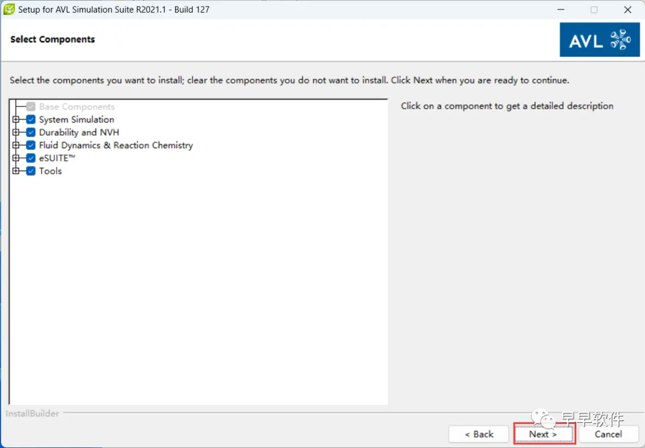Viewport: 645px width, 448px height.
Task: Cancel the setup
Action: tap(609, 434)
